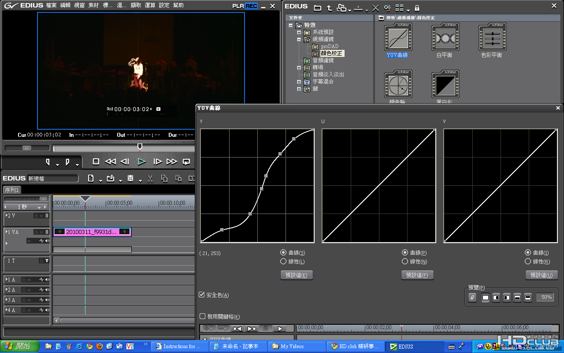Open the 檔案 menu
Screen dimensions: 564x353
tap(52, 5)
